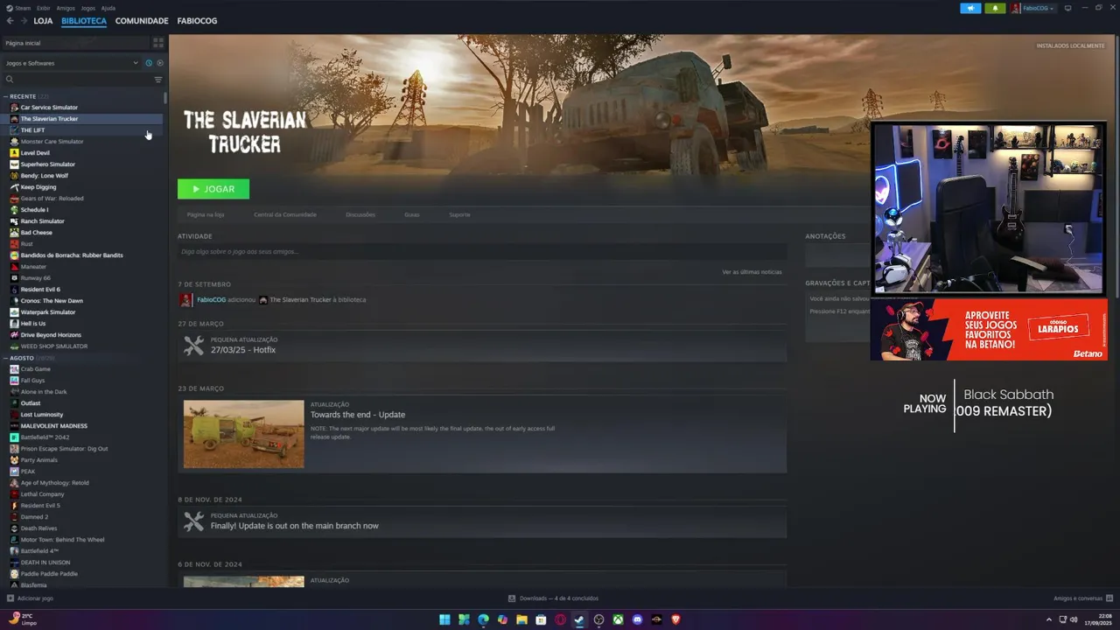Screen dimensions: 1120x630
Task: Open notifications bell button
Action: [x=995, y=8]
